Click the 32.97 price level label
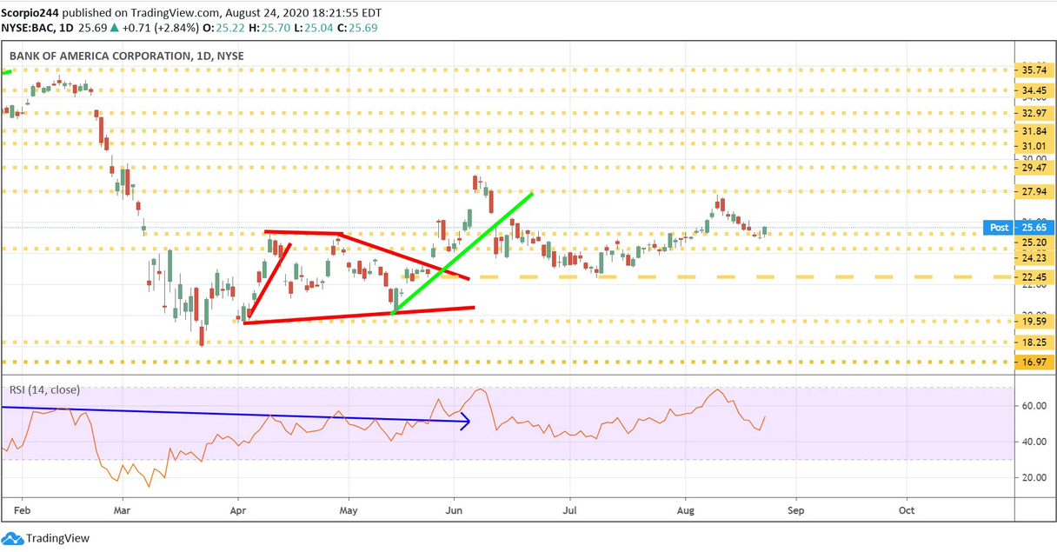Screen dimensions: 1057x552 (x=1034, y=113)
